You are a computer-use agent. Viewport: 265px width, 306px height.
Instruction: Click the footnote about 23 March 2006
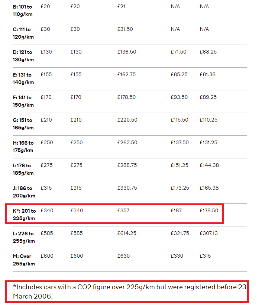130,291
